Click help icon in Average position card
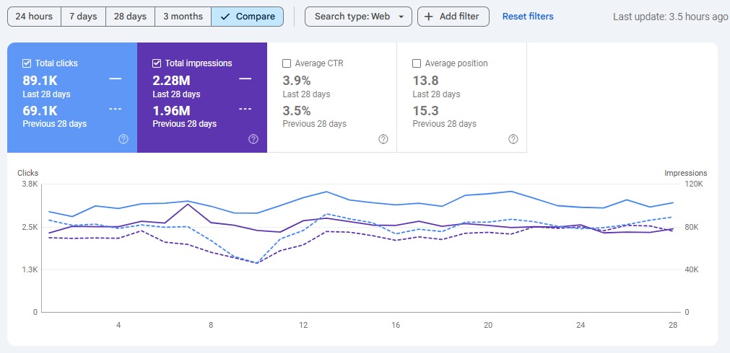This screenshot has width=730, height=353. pos(513,139)
